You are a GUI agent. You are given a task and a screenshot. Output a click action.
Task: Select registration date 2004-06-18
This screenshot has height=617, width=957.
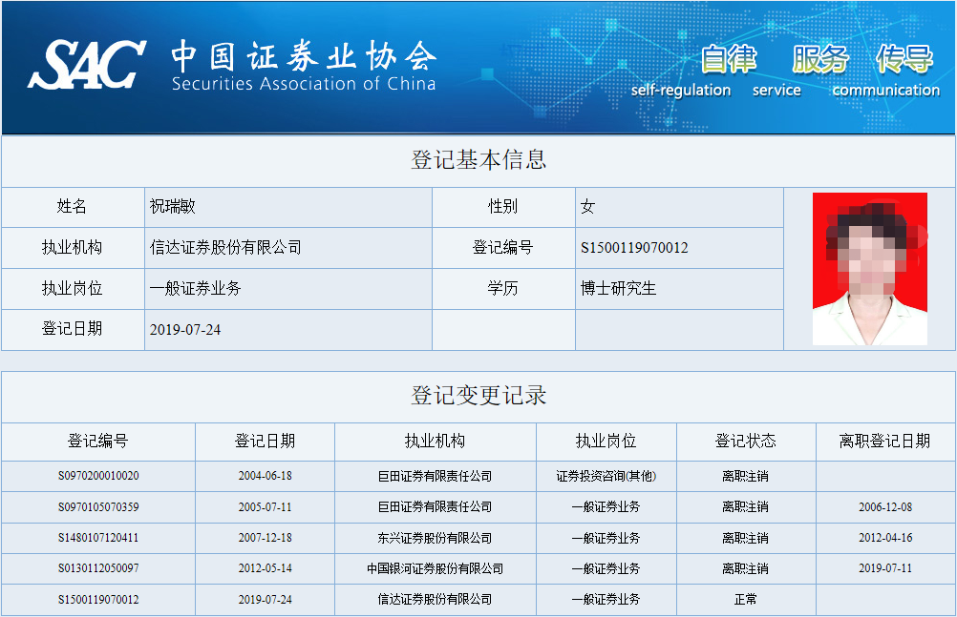[x=265, y=476]
